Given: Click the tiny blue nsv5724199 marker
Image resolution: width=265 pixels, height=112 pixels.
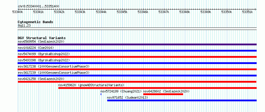Looking at the screenshot, I should pos(101,94).
